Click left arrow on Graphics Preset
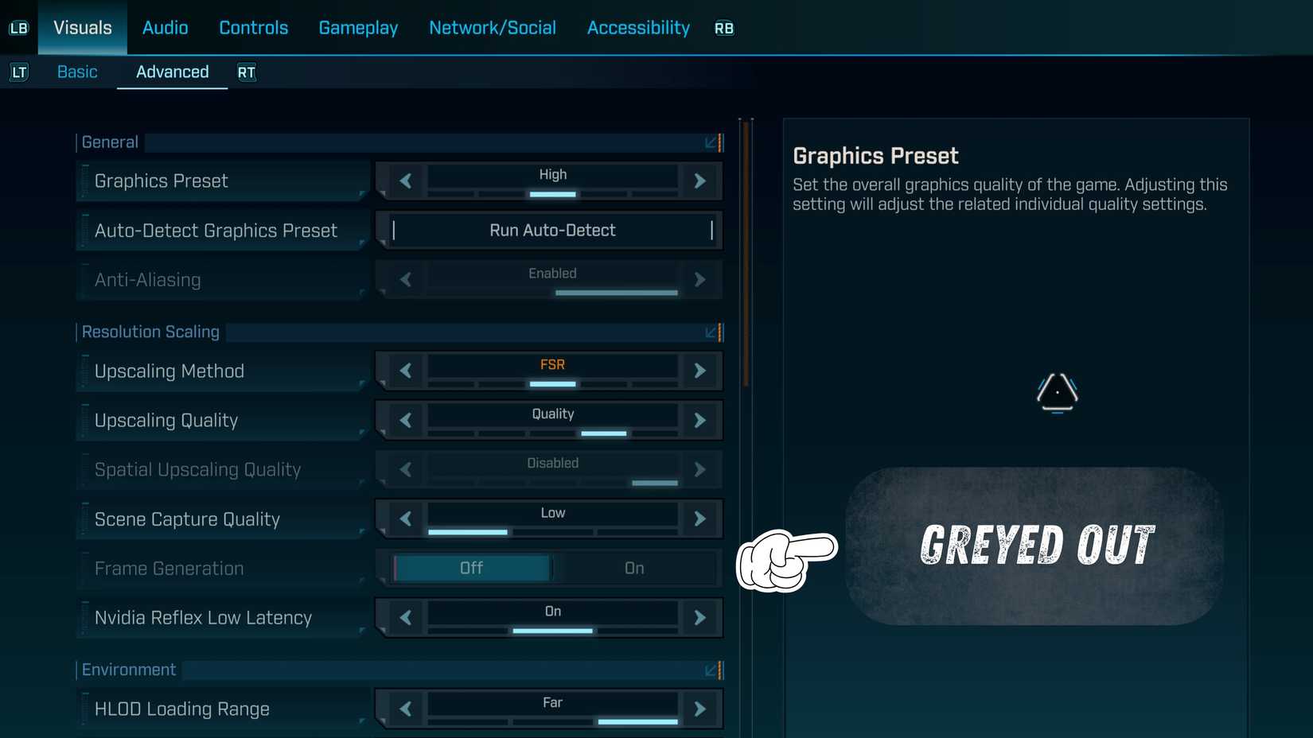 (x=406, y=181)
